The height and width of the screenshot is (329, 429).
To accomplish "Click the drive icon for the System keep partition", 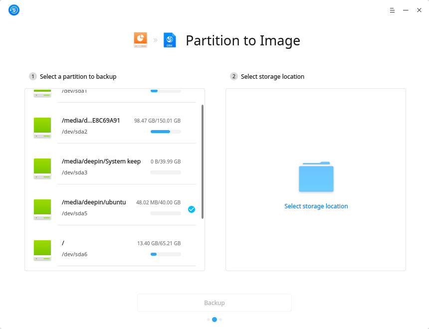I will (x=42, y=168).
